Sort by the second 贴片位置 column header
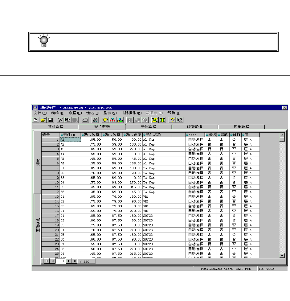This screenshot has width=290, height=301. (x=112, y=135)
